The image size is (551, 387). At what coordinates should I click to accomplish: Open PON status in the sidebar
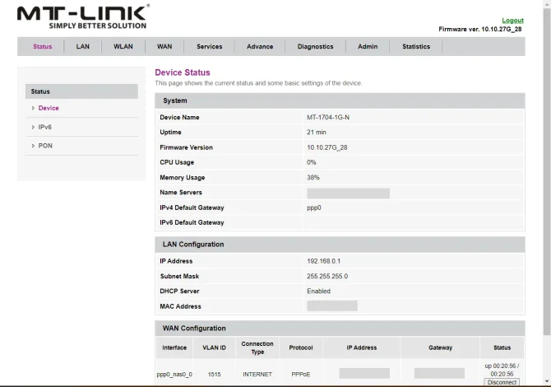45,146
